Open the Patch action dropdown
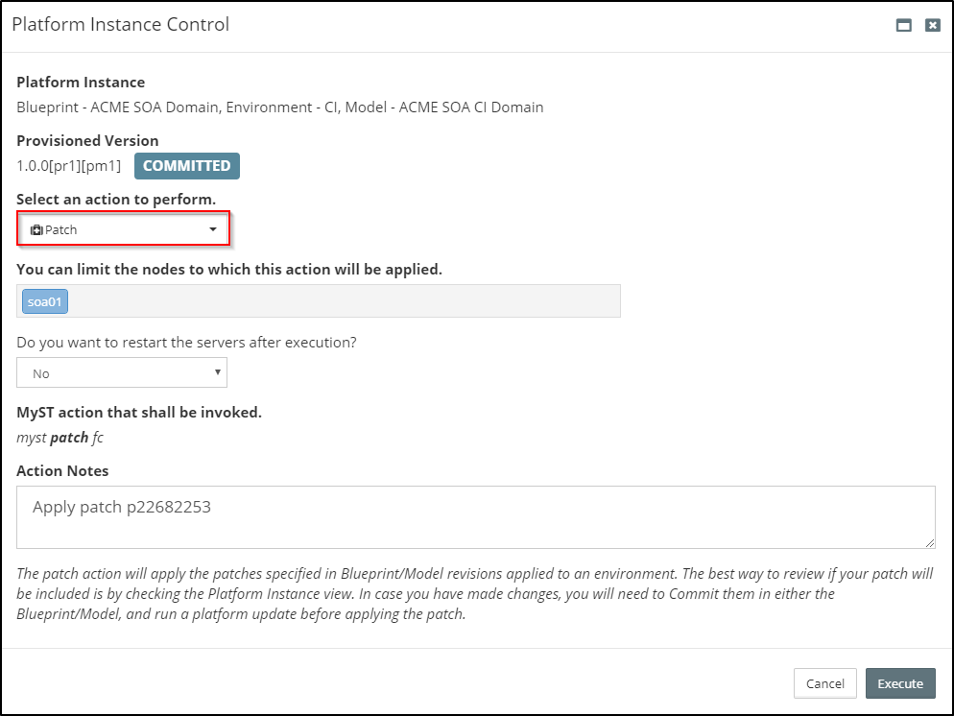This screenshot has width=954, height=716. point(124,230)
